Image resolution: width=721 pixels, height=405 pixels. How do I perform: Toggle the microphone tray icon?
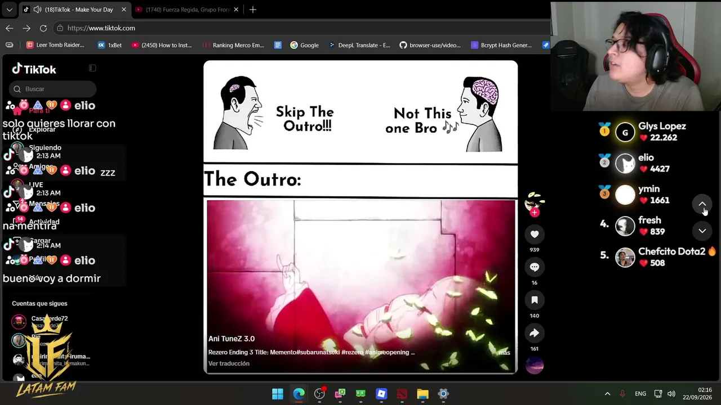point(622,394)
